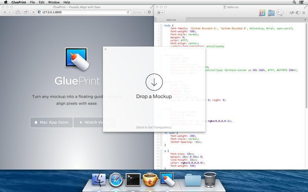
Task: Click the 'h1 span {' selector line
Action: (171, 133)
